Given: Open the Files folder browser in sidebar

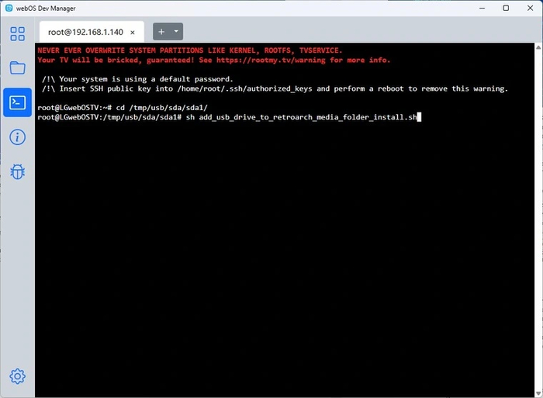Looking at the screenshot, I should tap(17, 68).
